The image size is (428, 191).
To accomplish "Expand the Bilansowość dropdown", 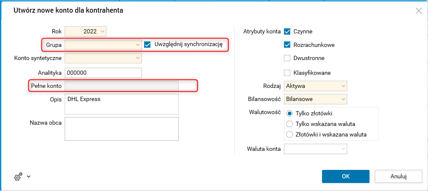I will click(343, 99).
